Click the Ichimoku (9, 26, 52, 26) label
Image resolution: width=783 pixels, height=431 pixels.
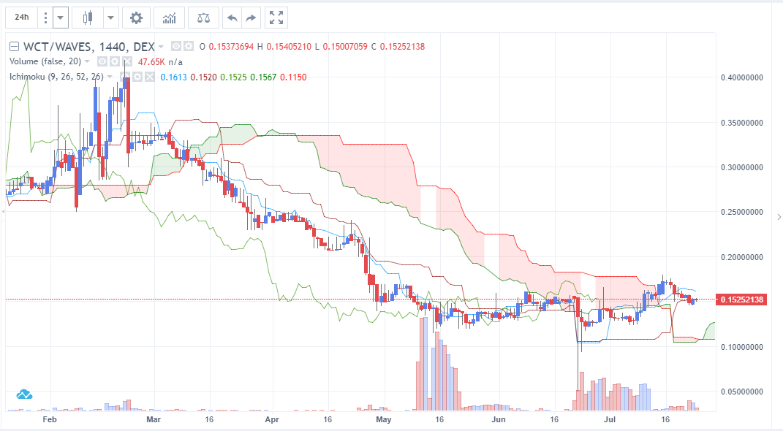[56, 77]
